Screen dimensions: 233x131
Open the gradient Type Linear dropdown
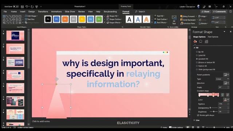point(222,79)
